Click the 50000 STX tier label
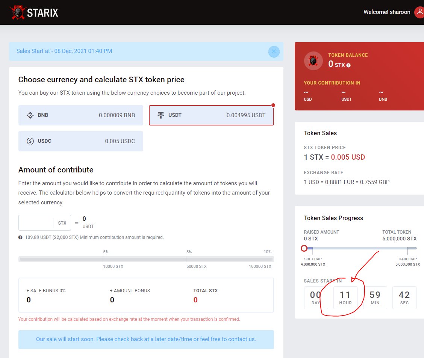 click(196, 266)
